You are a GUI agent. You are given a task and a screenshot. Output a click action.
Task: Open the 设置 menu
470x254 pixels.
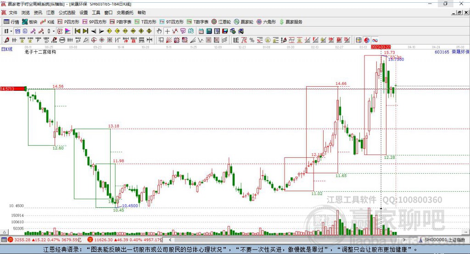pos(84,12)
